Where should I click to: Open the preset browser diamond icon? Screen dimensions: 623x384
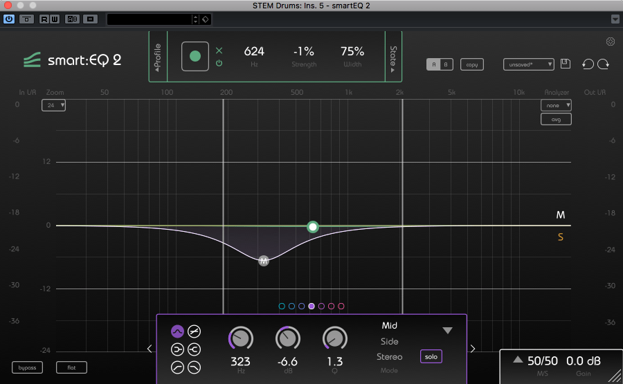(206, 19)
